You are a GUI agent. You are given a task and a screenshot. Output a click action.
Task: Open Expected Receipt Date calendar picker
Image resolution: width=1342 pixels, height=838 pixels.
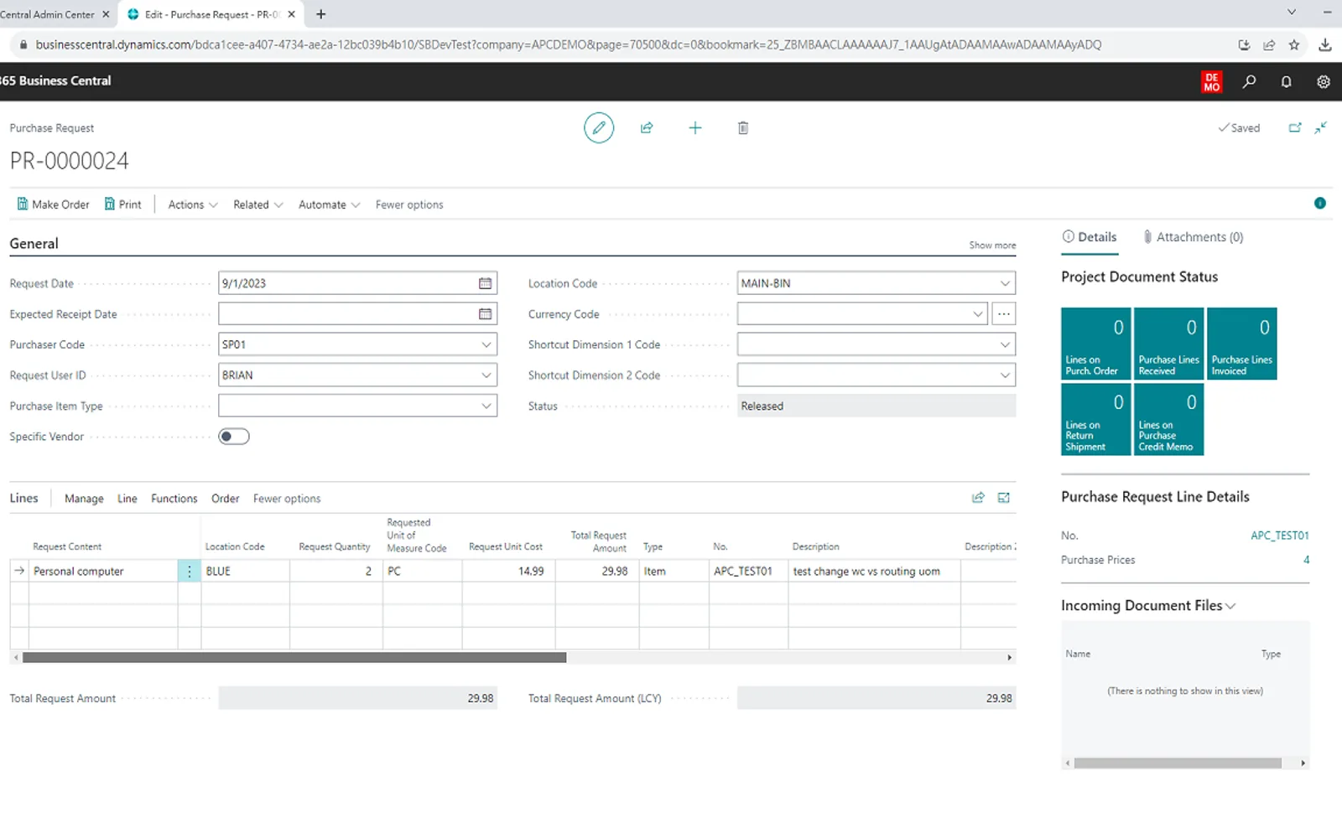click(x=485, y=313)
